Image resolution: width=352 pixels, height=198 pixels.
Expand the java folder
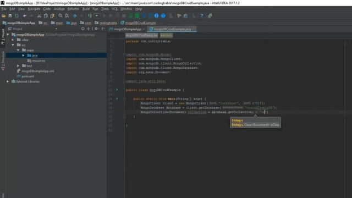tap(23, 55)
